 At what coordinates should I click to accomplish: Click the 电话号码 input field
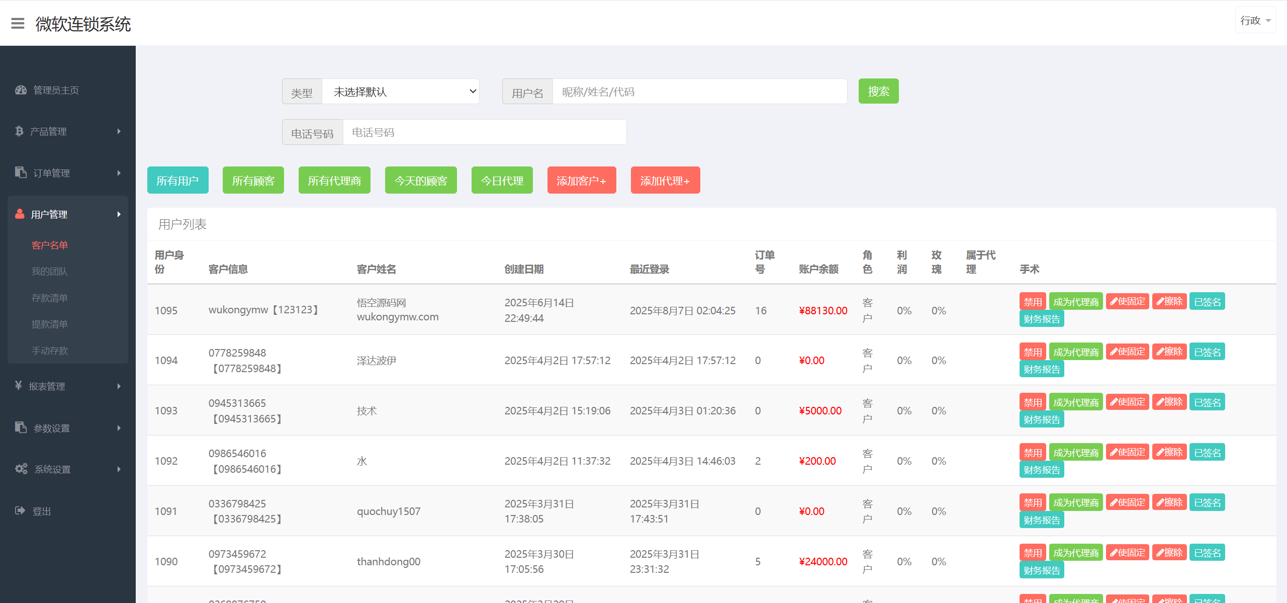(484, 132)
